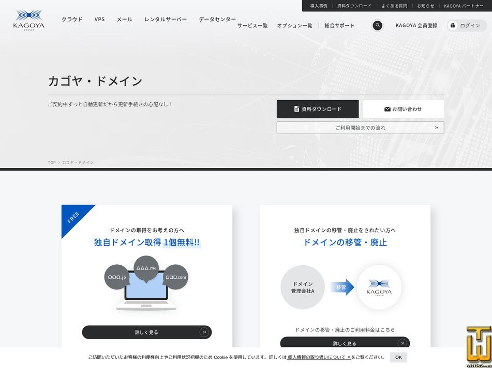Open サービス一覧 in the navigation

coord(252,26)
